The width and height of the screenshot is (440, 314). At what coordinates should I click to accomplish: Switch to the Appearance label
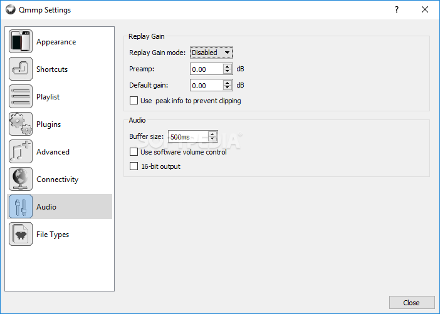point(56,42)
